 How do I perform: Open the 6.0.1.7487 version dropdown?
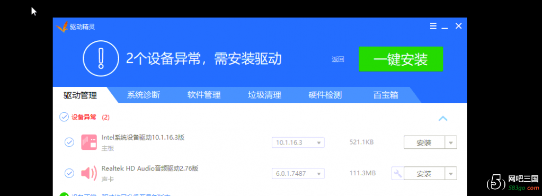(298, 174)
